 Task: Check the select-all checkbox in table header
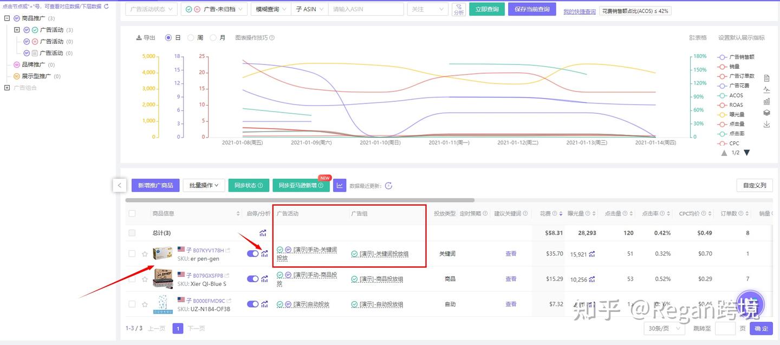132,213
